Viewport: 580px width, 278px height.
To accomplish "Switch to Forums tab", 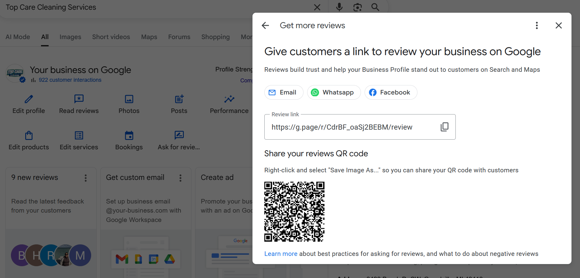I will click(x=179, y=37).
